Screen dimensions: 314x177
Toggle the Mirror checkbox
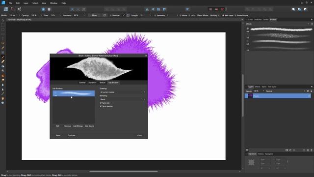(x=180, y=15)
